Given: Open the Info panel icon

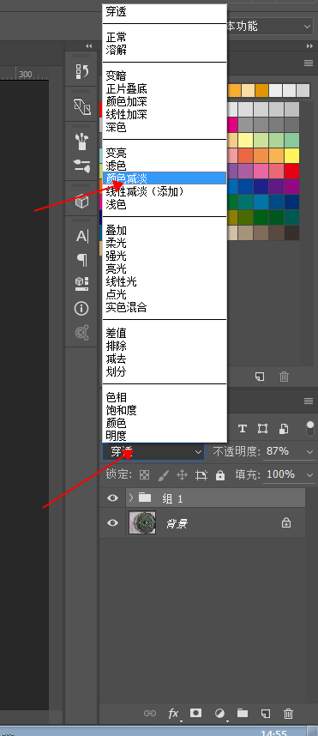Looking at the screenshot, I should pyautogui.click(x=81, y=309).
